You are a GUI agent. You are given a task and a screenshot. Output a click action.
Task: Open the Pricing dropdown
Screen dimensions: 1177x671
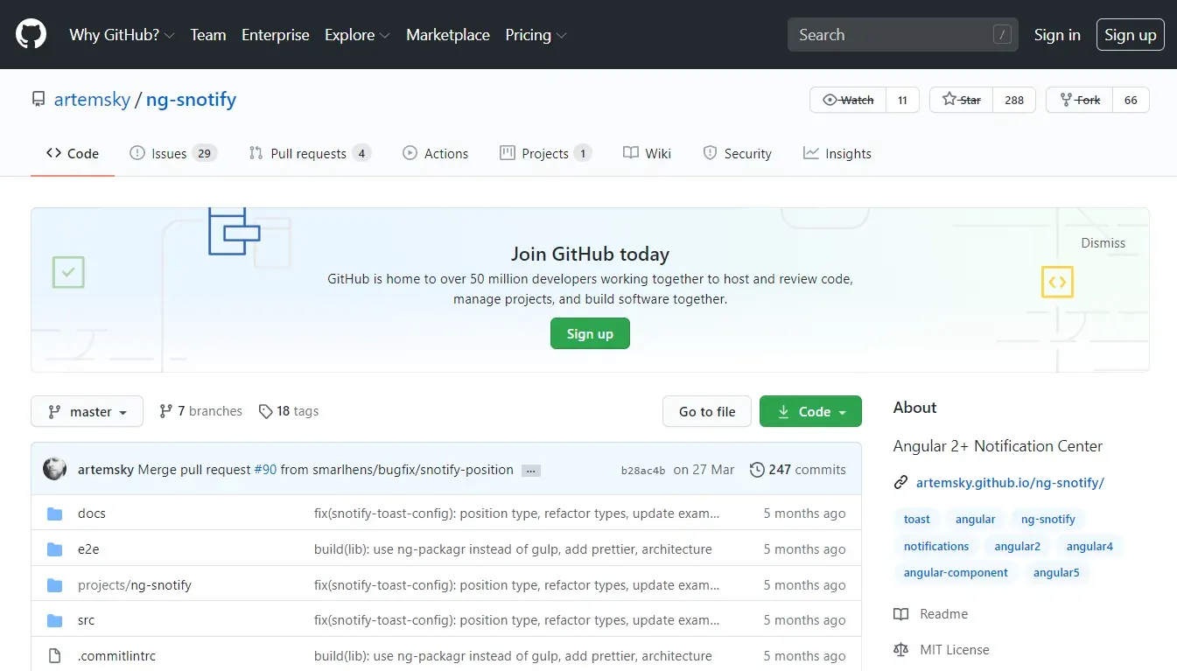[536, 35]
